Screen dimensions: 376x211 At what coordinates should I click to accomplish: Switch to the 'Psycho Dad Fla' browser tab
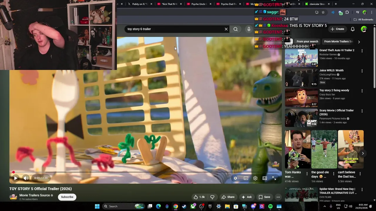coord(229,4)
